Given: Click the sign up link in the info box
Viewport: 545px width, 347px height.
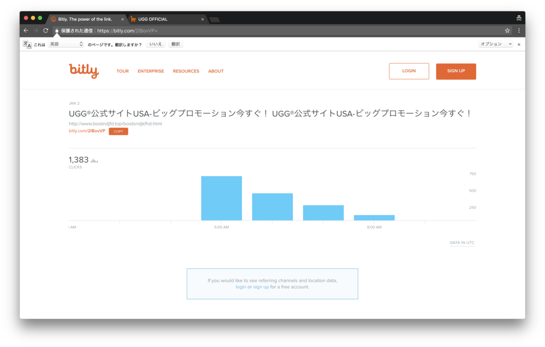Looking at the screenshot, I should pyautogui.click(x=261, y=287).
